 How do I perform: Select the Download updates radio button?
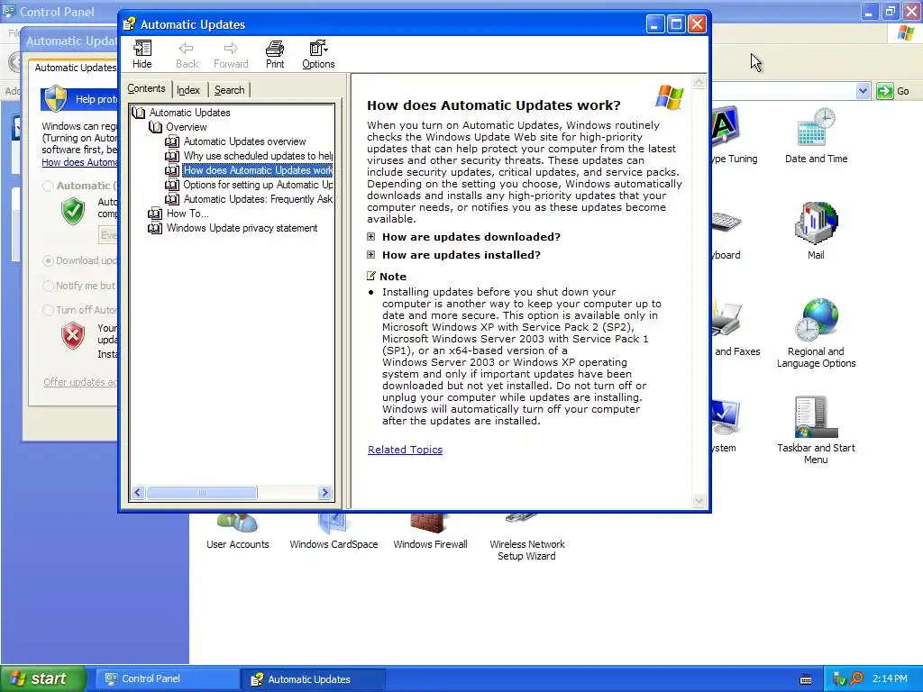click(49, 260)
